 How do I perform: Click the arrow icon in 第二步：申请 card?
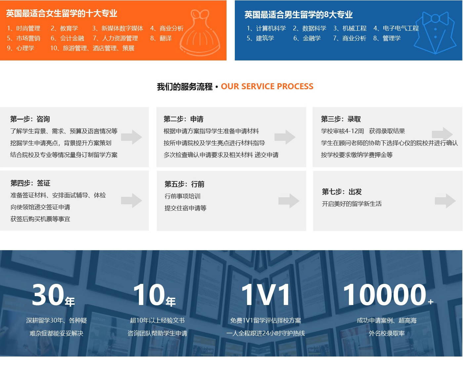tap(285, 137)
